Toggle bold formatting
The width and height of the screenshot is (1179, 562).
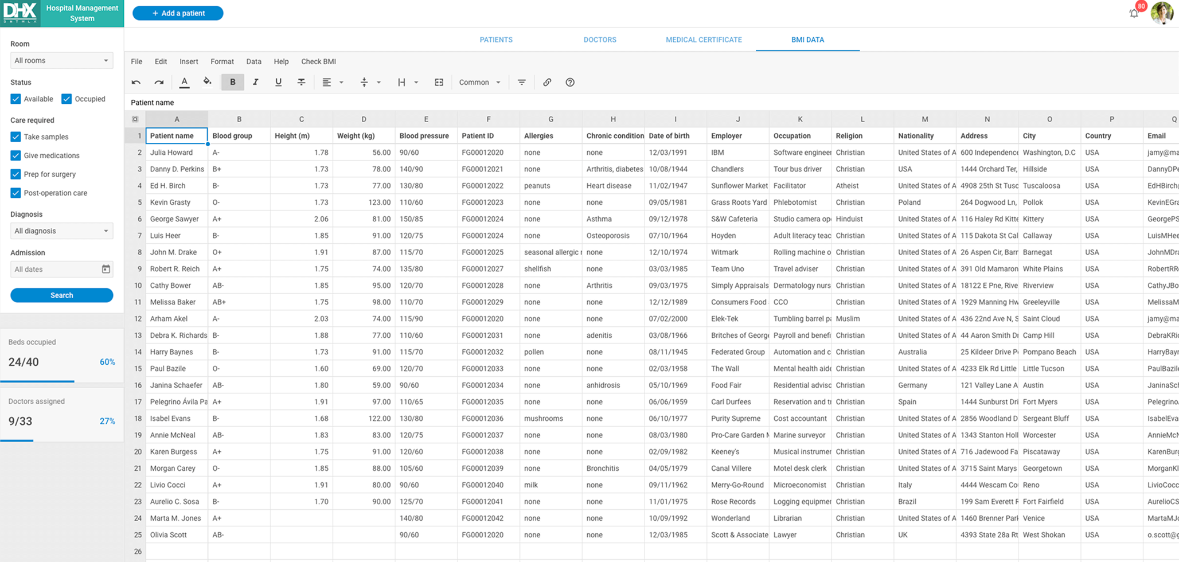click(233, 82)
